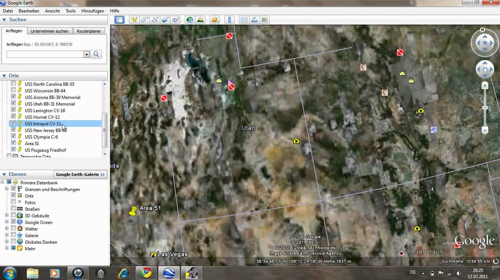Image resolution: width=500 pixels, height=280 pixels.
Task: Click the print toolbar icon
Action: coord(254,20)
